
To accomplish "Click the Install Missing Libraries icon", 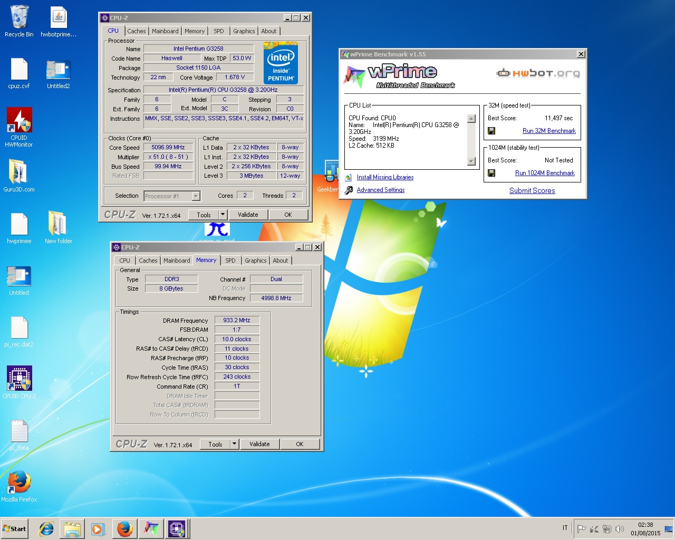I will (349, 177).
